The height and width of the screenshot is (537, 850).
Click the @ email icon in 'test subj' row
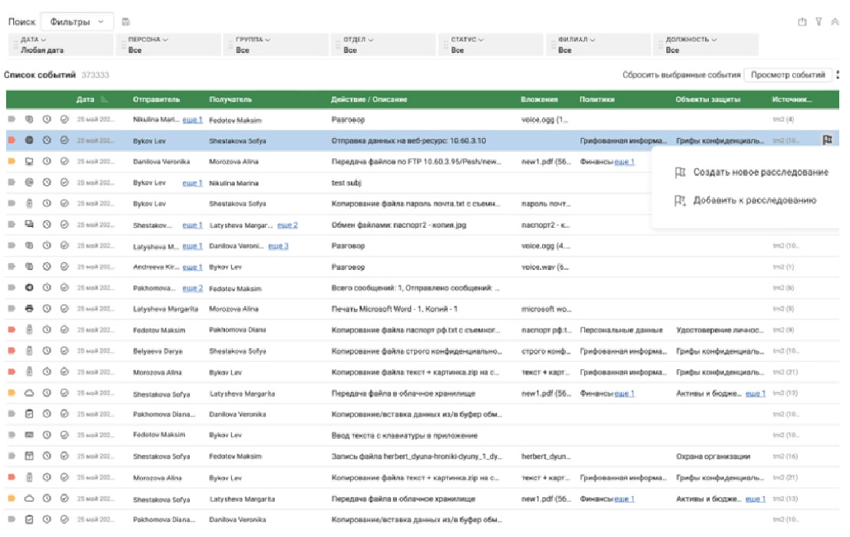click(29, 183)
